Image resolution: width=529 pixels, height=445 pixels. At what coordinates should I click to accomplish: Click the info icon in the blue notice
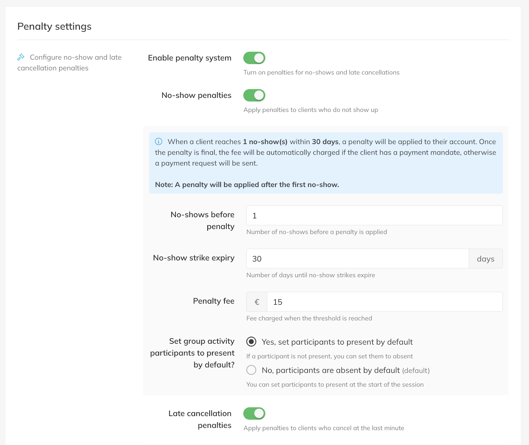point(159,142)
